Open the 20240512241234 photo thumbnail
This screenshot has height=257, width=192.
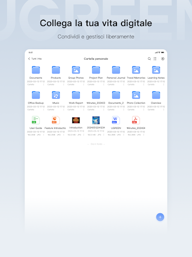tap(96, 120)
